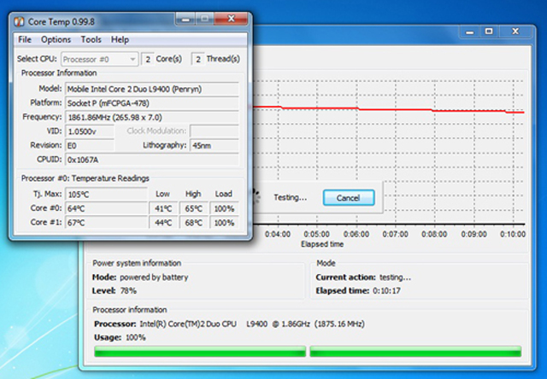Click the 0:10:00 elapsed time axis label

pos(513,235)
